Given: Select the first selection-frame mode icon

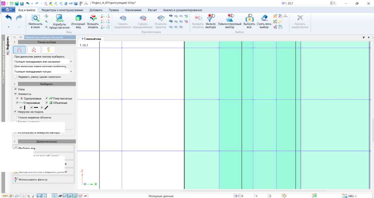Looking at the screenshot, I should pos(20,49).
